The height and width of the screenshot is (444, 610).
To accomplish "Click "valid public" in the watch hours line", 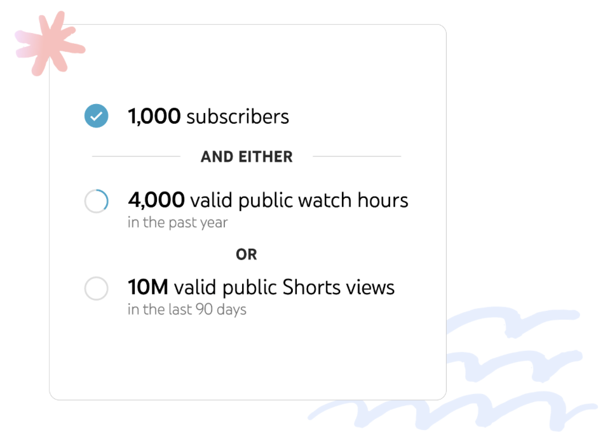I will click(x=231, y=200).
